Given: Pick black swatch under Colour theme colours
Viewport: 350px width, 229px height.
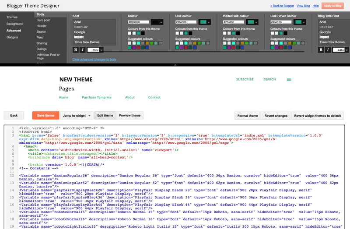Looking at the screenshot, I should 143,33.
